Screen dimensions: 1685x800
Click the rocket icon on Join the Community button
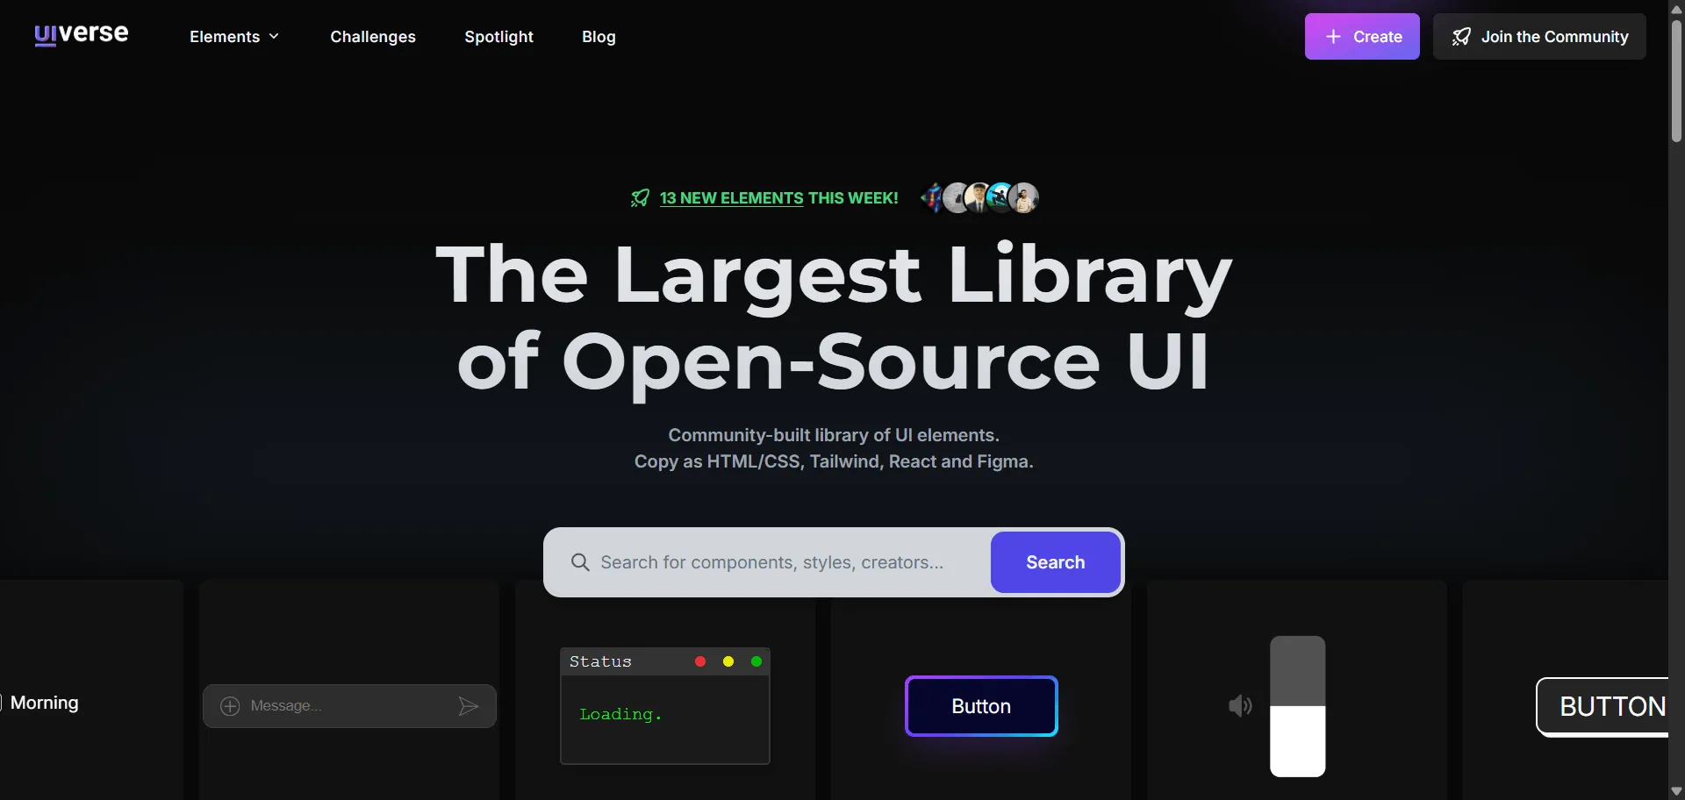(x=1461, y=36)
